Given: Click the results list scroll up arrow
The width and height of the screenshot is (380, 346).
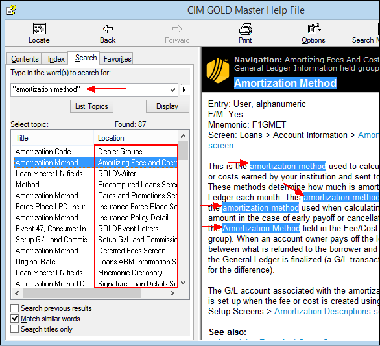Looking at the screenshot, I should pos(184,136).
